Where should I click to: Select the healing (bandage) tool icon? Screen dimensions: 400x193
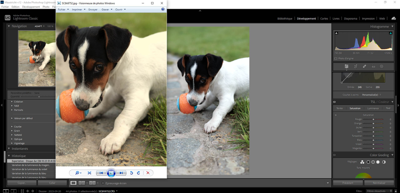click(364, 66)
